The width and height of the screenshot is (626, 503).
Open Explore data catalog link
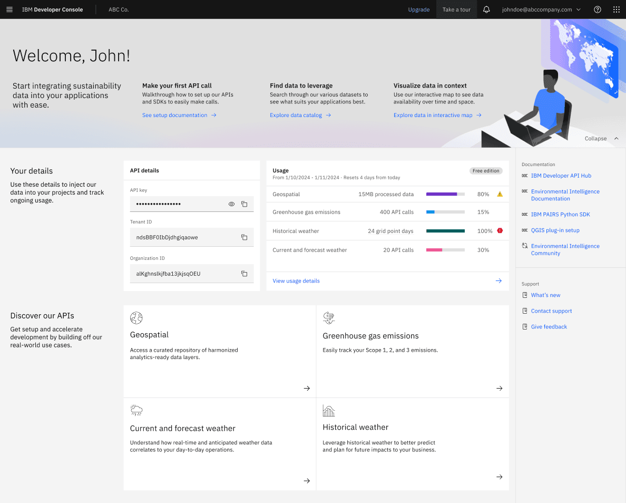[300, 115]
